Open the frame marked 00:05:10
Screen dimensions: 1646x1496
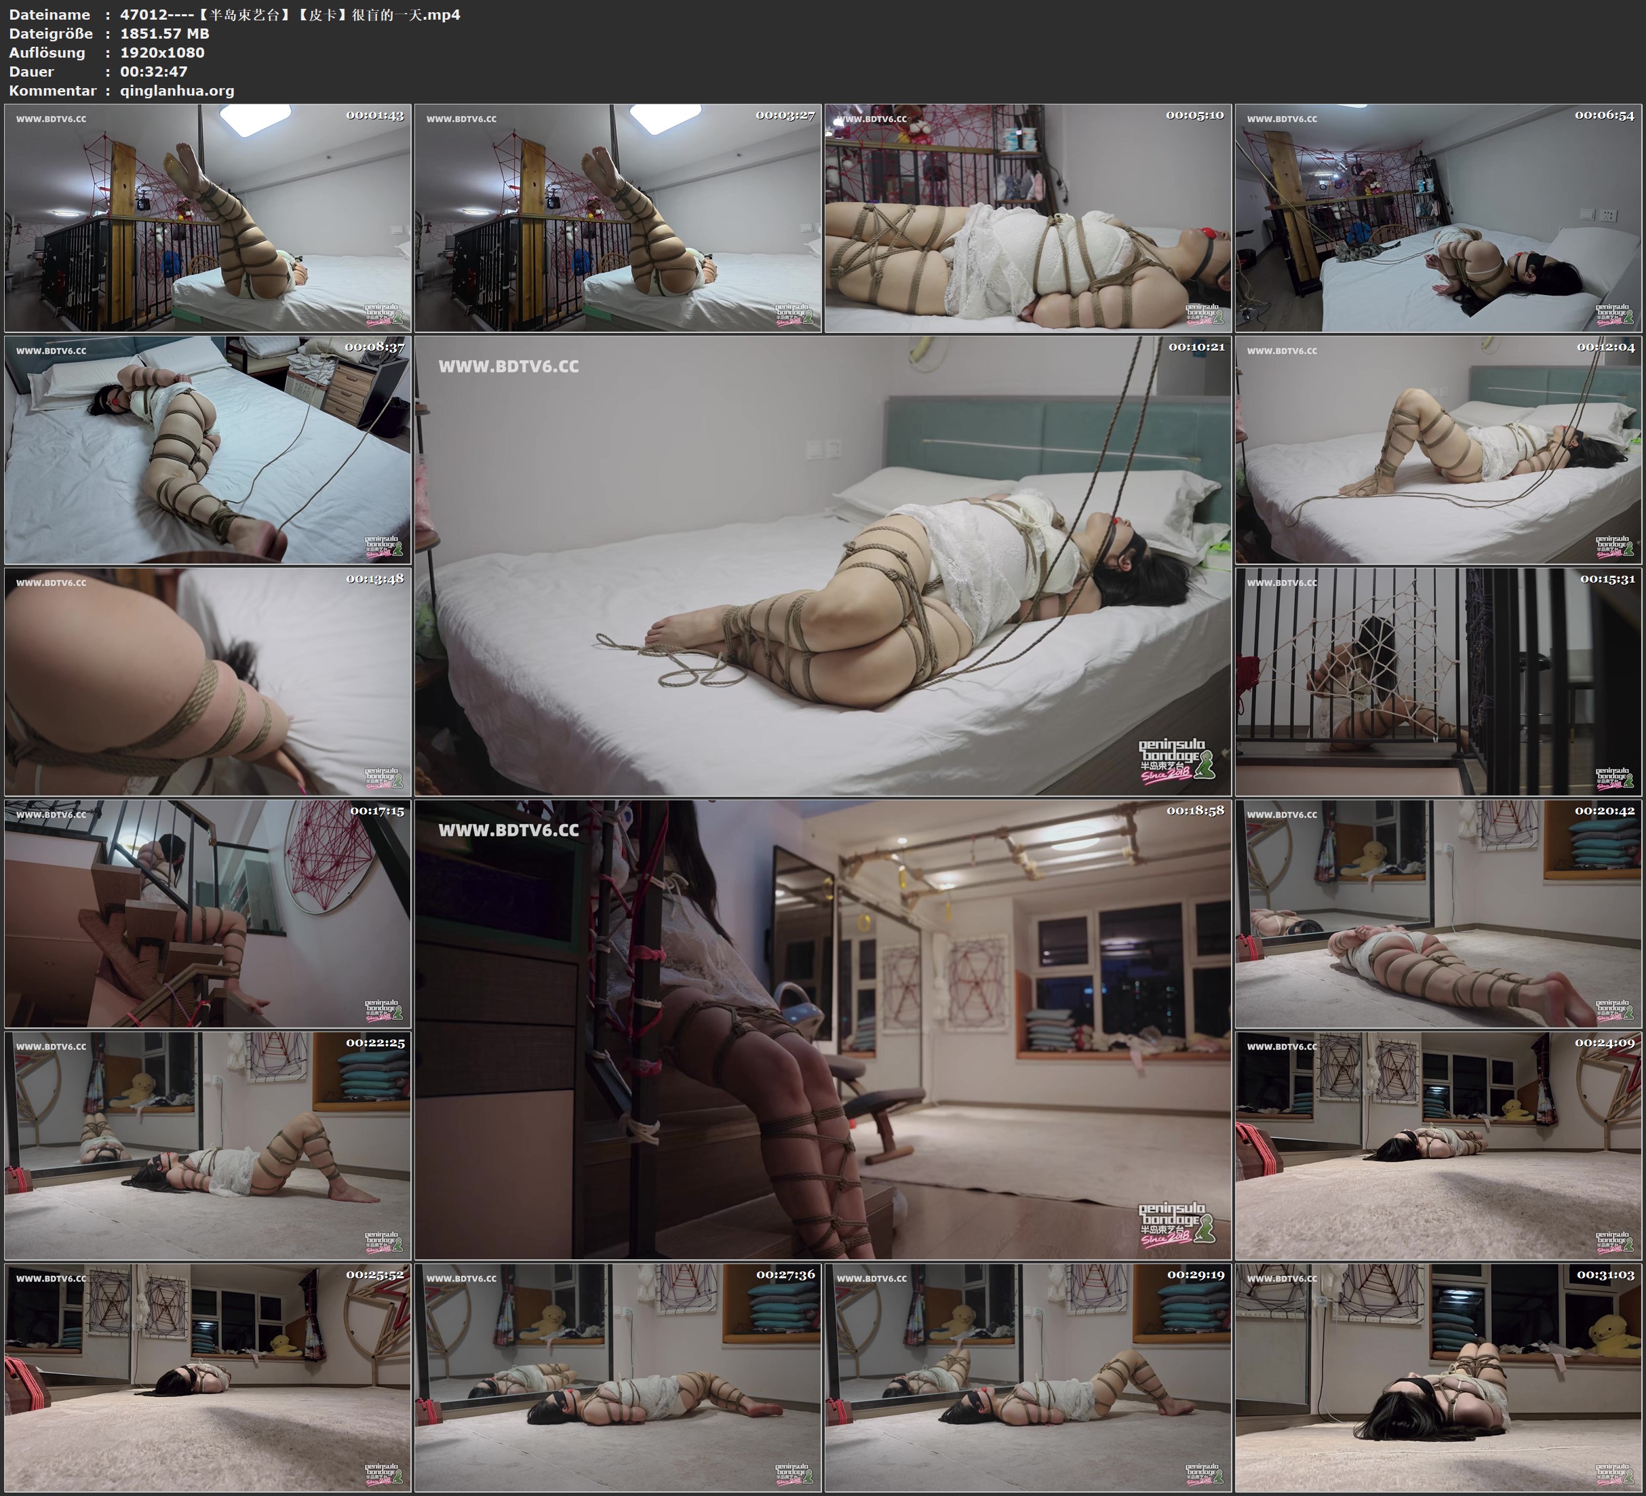1028,218
